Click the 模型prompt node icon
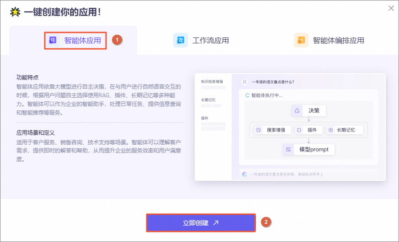The width and height of the screenshot is (399, 242). [x=288, y=149]
